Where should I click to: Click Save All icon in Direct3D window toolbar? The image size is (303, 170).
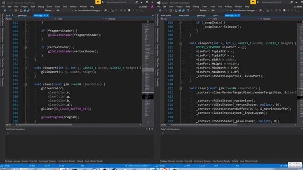point(183,10)
